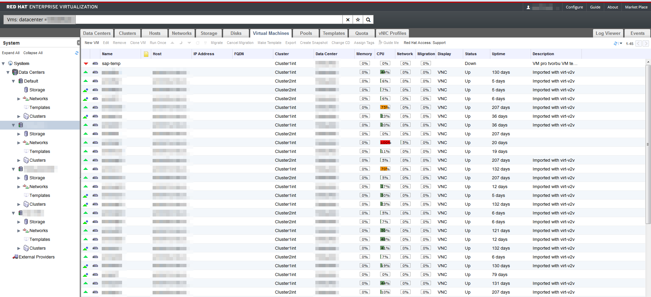Click the Run VM arrow icon in toolbar
The image size is (651, 297).
pos(172,43)
